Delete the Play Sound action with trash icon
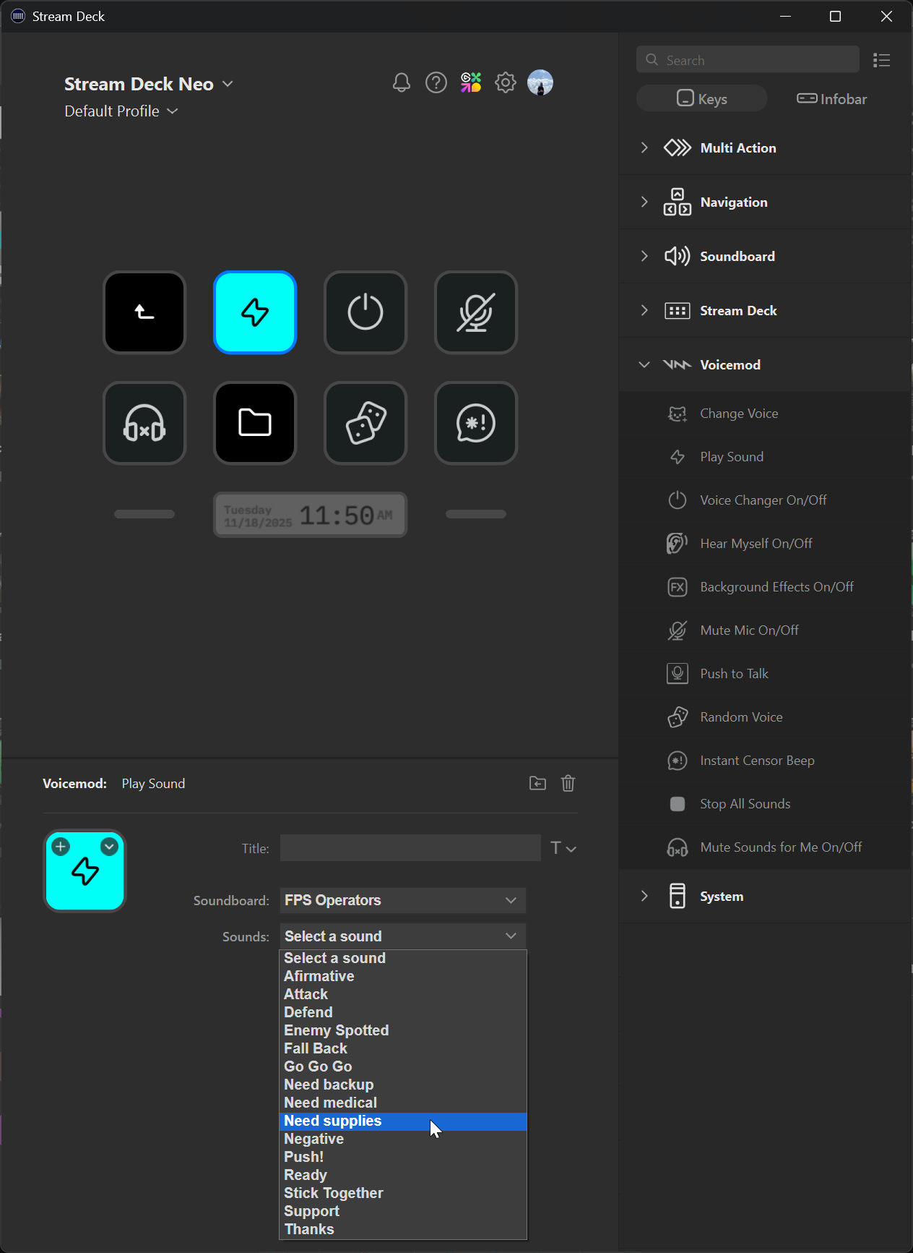 pos(568,783)
